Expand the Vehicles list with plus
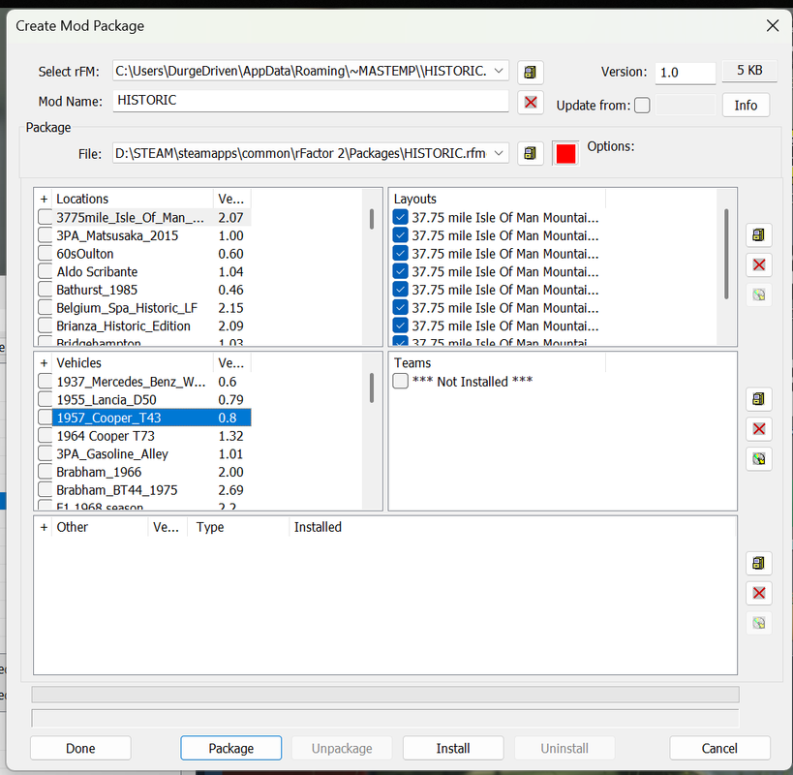 pyautogui.click(x=44, y=362)
